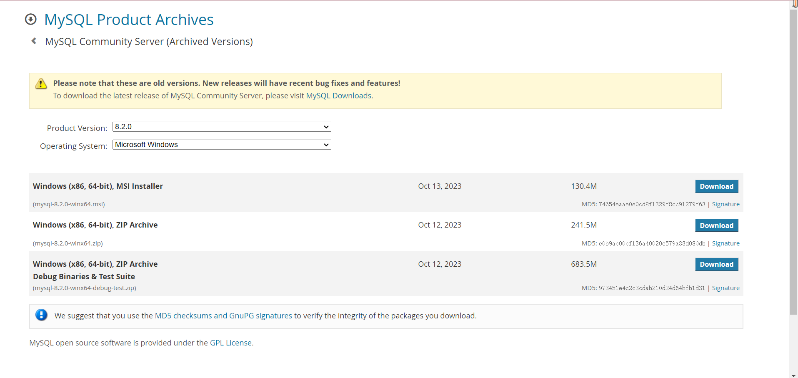Click the download circle icon beside MySQL Product Archives
798x378 pixels.
pyautogui.click(x=31, y=19)
